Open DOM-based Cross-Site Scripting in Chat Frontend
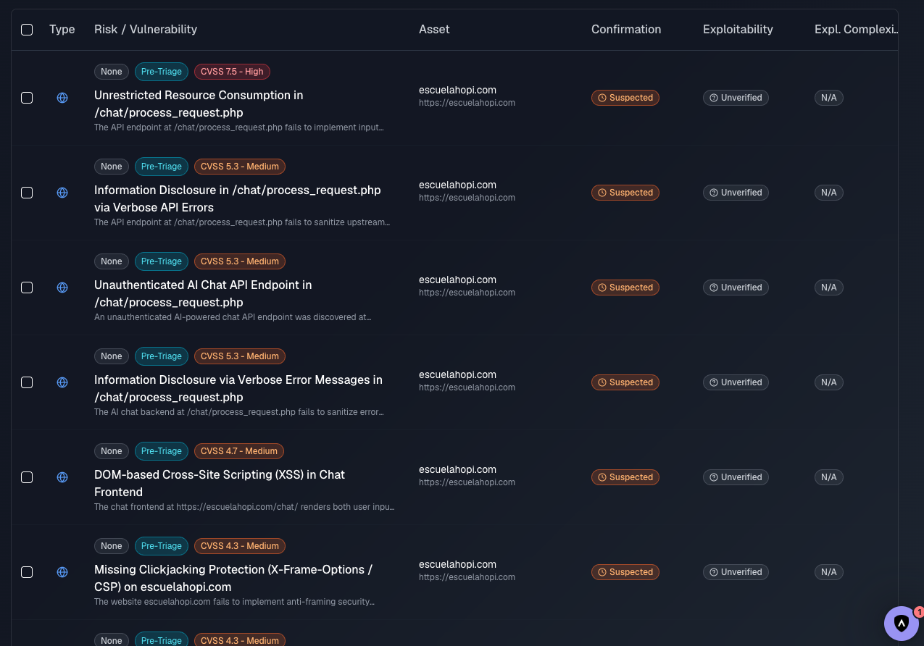 [x=220, y=484]
